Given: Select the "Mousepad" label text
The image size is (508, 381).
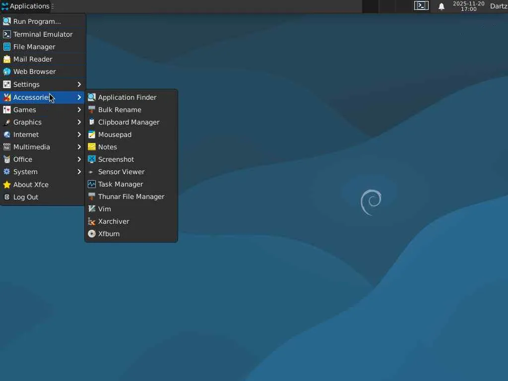Looking at the screenshot, I should click(x=115, y=134).
